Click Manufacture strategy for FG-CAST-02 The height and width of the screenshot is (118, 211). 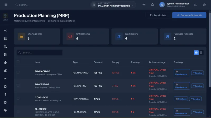[182, 86]
